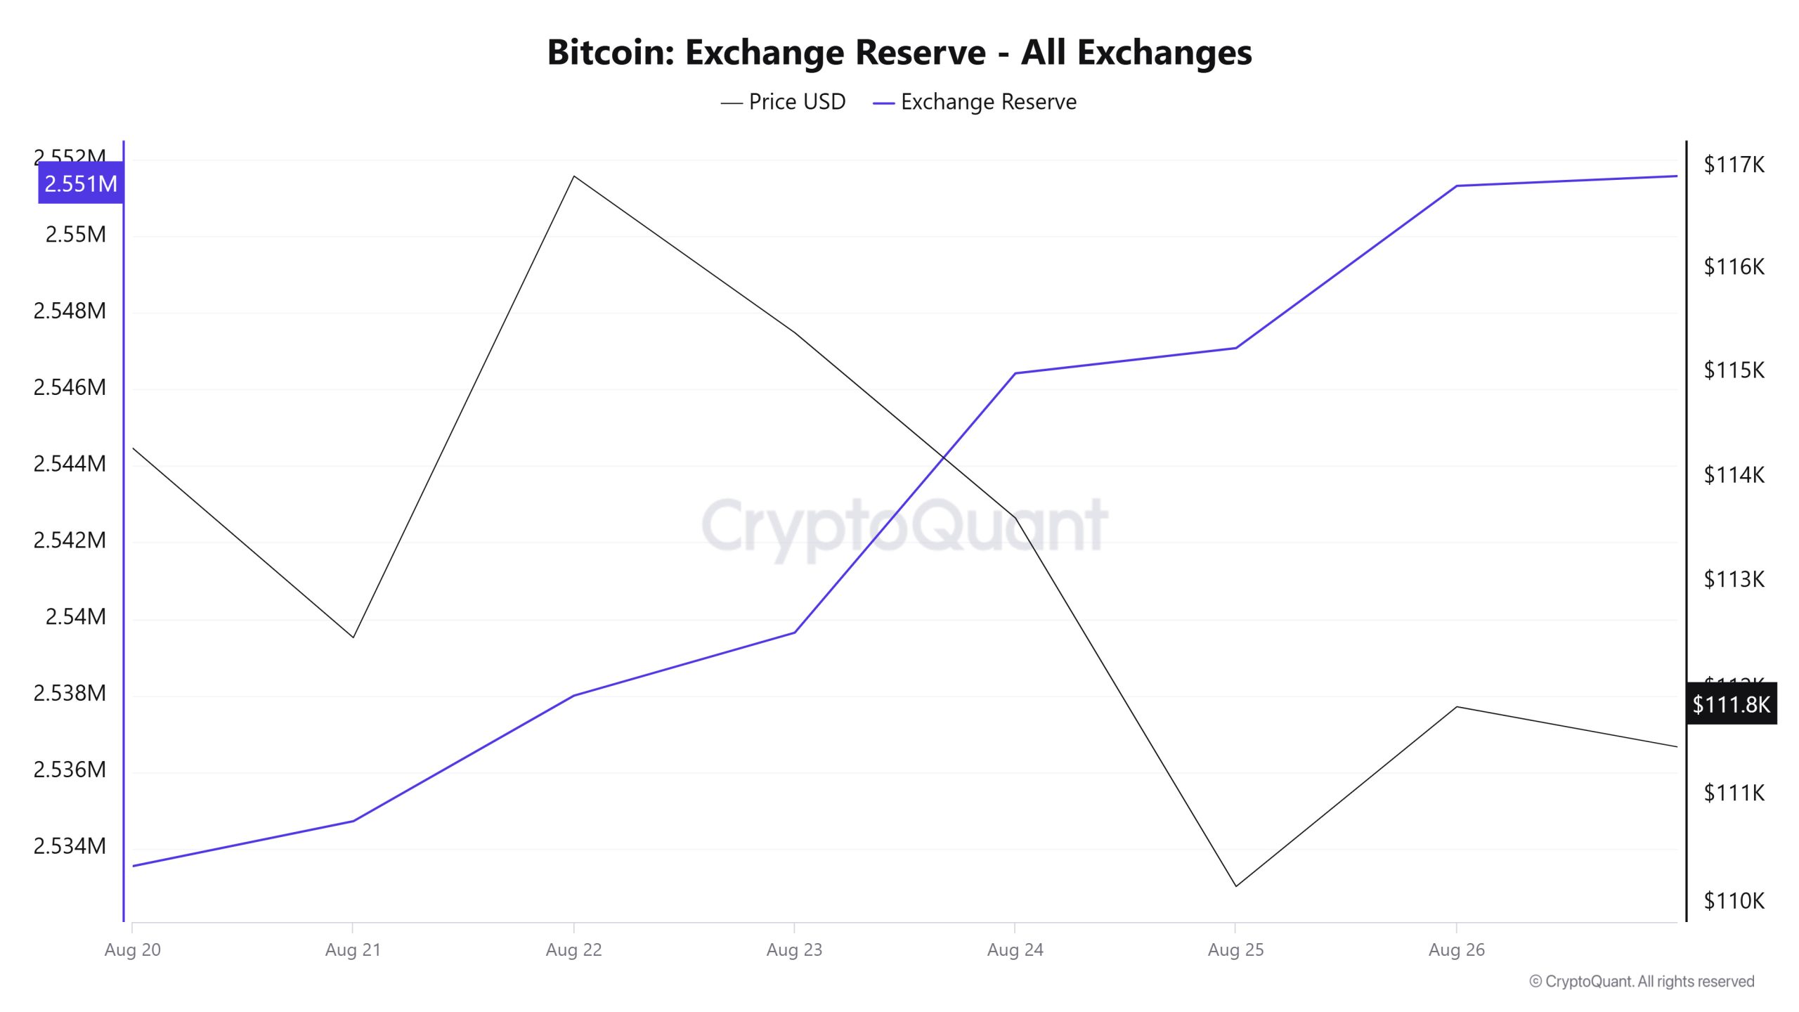Select the Aug 20 date label
The image size is (1799, 1012).
coord(132,950)
